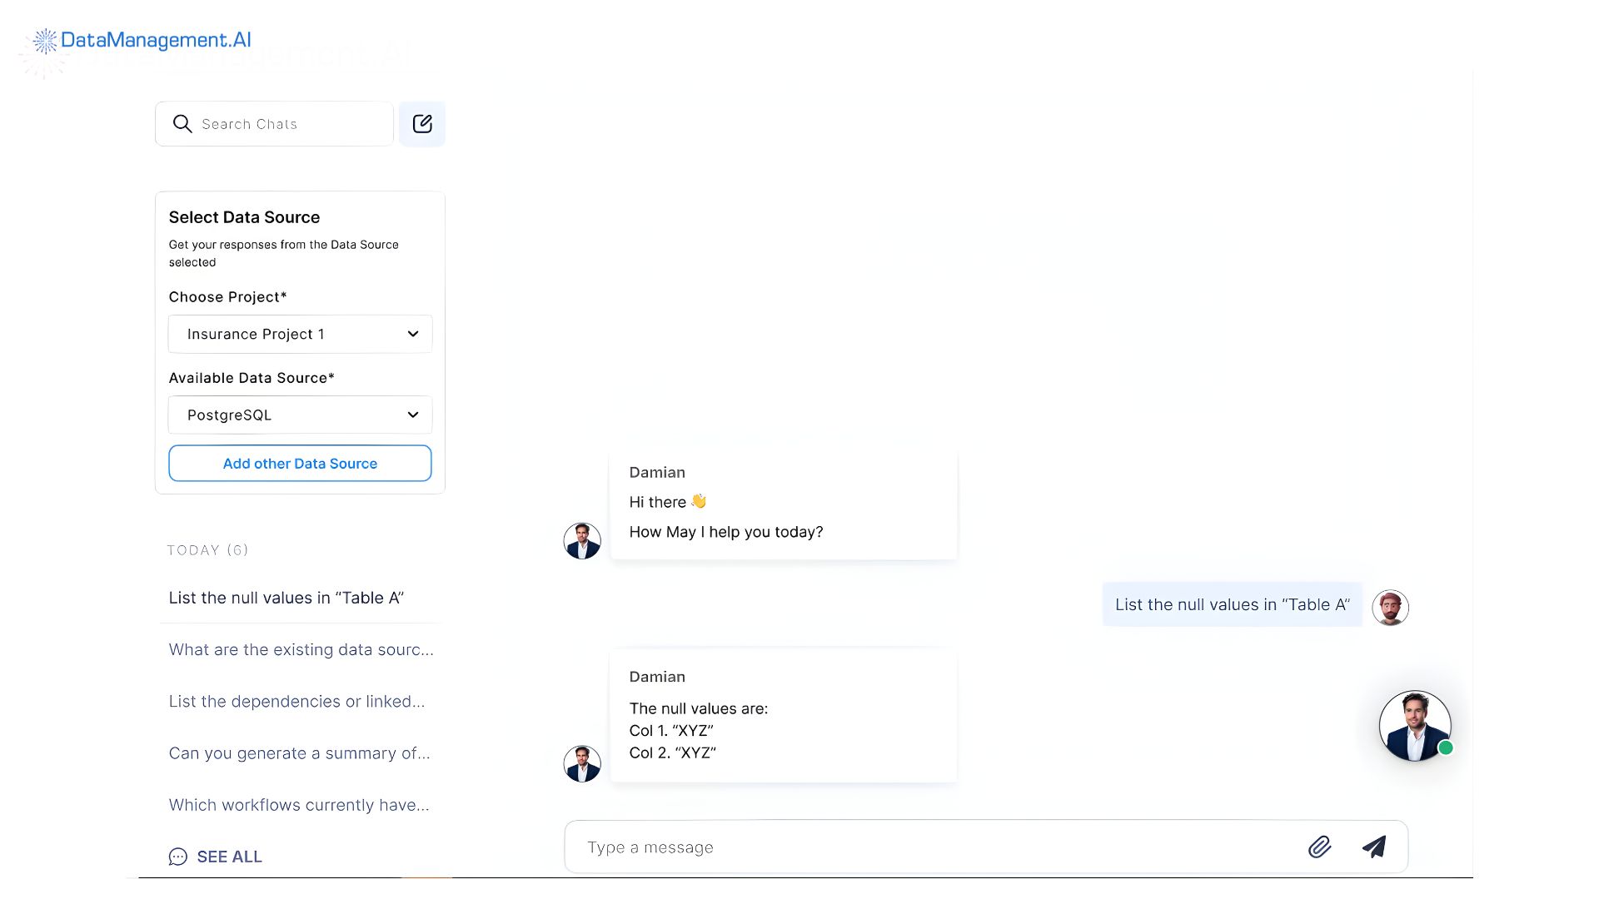This screenshot has width=1599, height=899.
Task: Select the "List the null values in Table A" chat
Action: [x=286, y=598]
